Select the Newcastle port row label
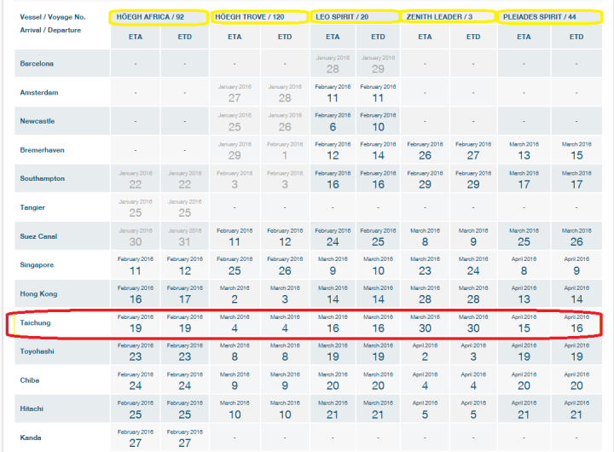614x452 pixels. pos(38,121)
